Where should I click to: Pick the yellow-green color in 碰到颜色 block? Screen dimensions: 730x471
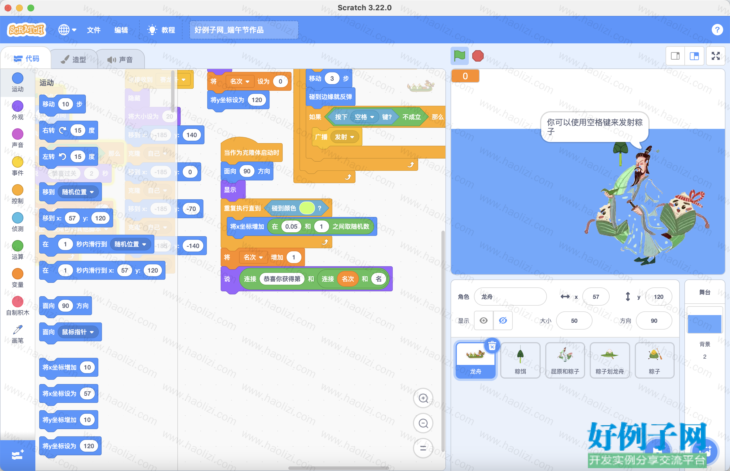tap(307, 208)
